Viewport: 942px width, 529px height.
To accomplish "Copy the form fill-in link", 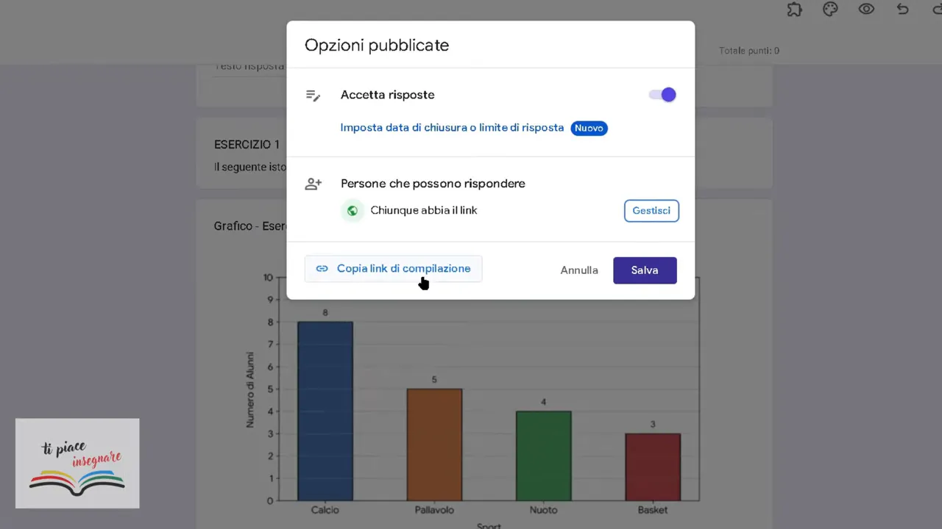I will 393,269.
